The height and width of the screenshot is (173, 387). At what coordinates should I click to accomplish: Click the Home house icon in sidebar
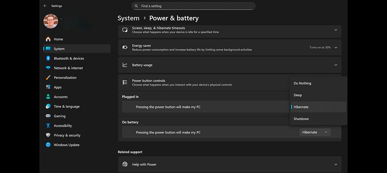click(48, 39)
